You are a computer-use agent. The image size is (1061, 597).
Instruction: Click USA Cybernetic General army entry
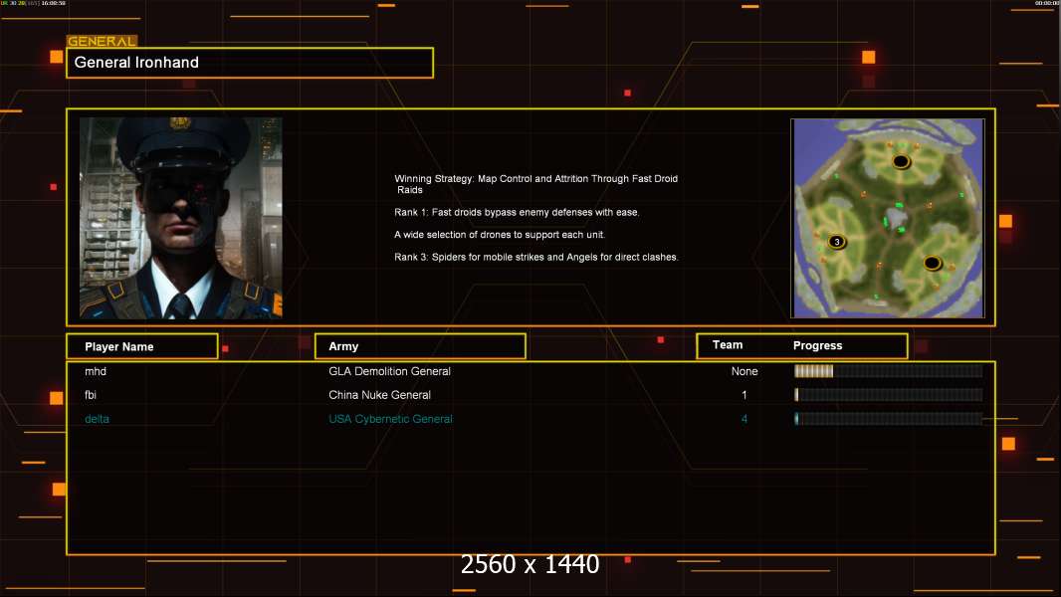click(390, 419)
